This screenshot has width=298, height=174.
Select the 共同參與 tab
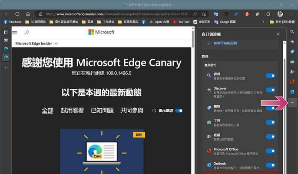pyautogui.click(x=132, y=110)
